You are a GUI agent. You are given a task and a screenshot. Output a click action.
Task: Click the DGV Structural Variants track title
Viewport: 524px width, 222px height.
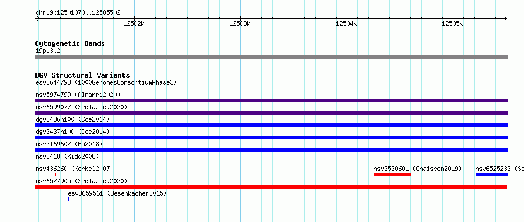coord(82,75)
